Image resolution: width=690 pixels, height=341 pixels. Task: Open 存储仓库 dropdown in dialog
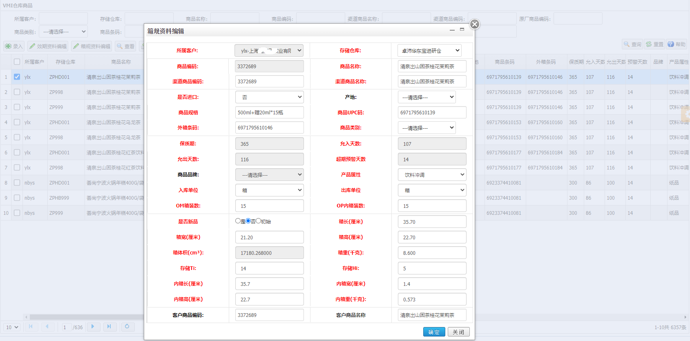pyautogui.click(x=429, y=51)
